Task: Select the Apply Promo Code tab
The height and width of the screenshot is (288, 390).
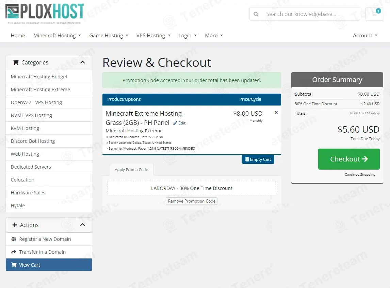Action: (x=131, y=170)
